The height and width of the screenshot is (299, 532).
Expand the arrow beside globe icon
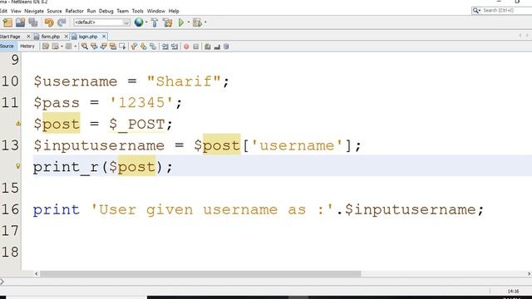[x=146, y=22]
